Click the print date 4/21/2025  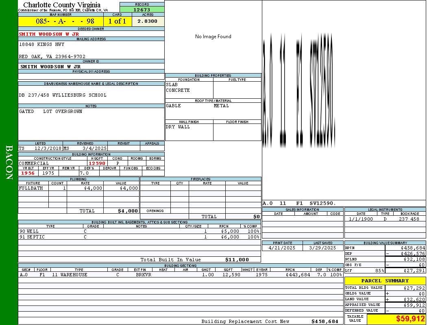[x=282, y=248]
